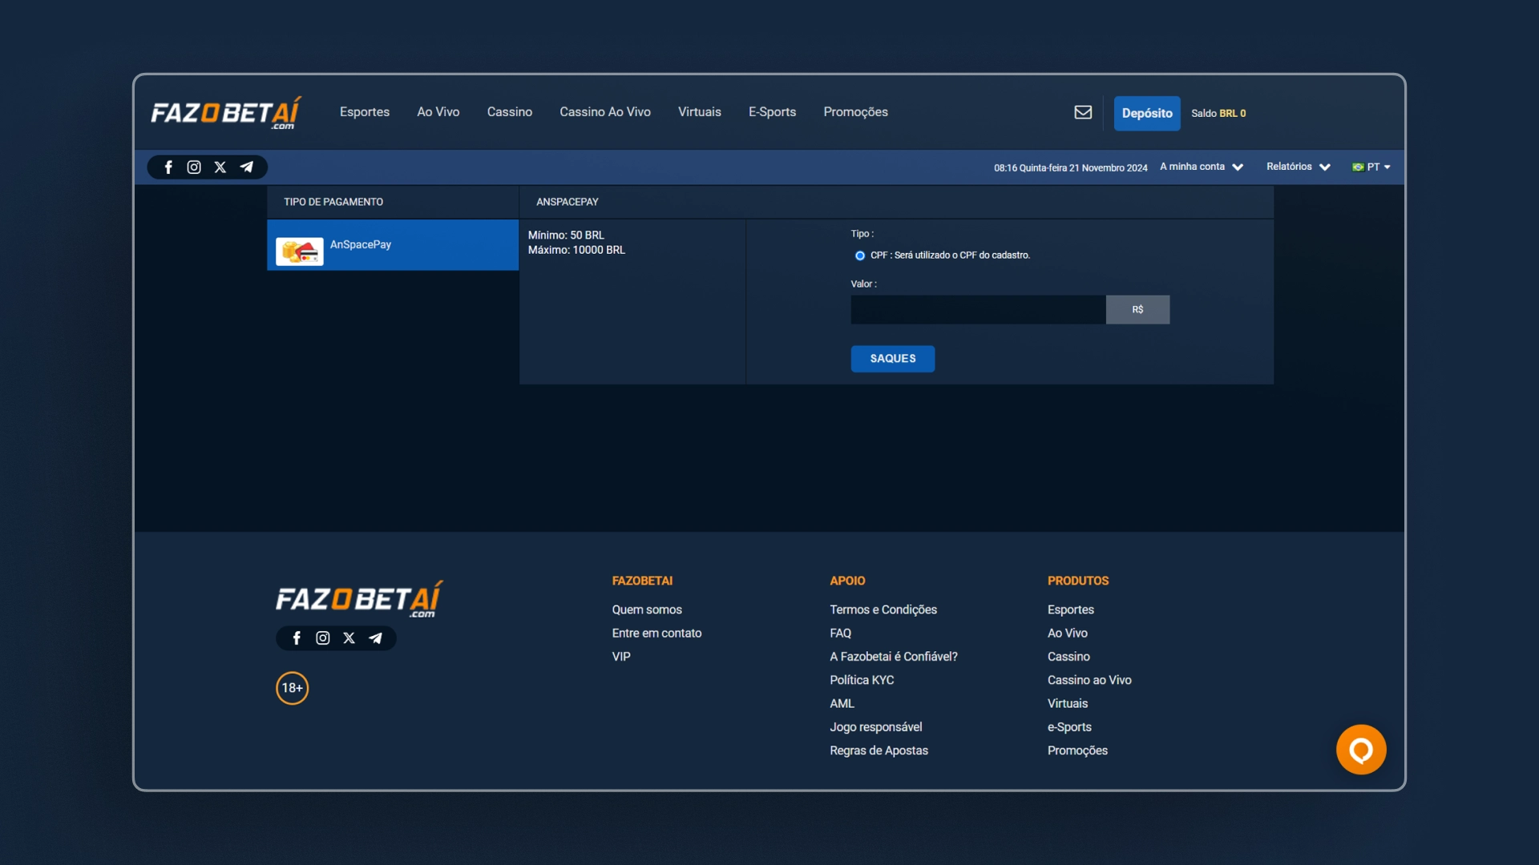Viewport: 1539px width, 865px height.
Task: Open Promoções link in footer Produtos
Action: pos(1077,750)
